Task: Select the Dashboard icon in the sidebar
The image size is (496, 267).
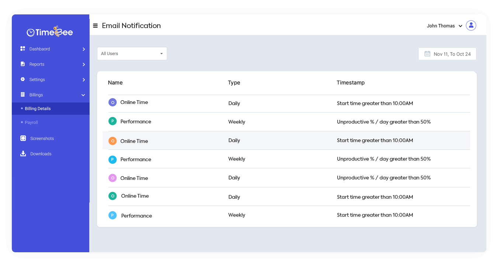Action: 22,49
